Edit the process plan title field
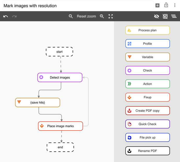This screenshot has width=180, height=162. (x=78, y=5)
